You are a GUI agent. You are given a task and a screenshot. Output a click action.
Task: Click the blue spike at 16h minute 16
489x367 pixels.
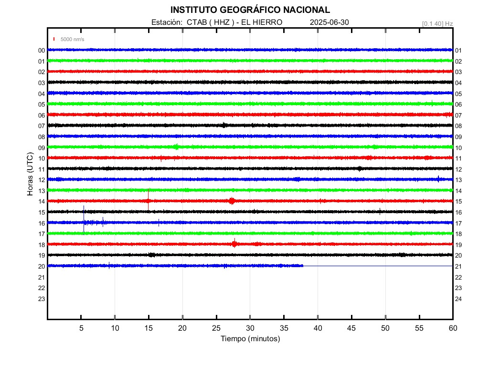[x=159, y=223]
